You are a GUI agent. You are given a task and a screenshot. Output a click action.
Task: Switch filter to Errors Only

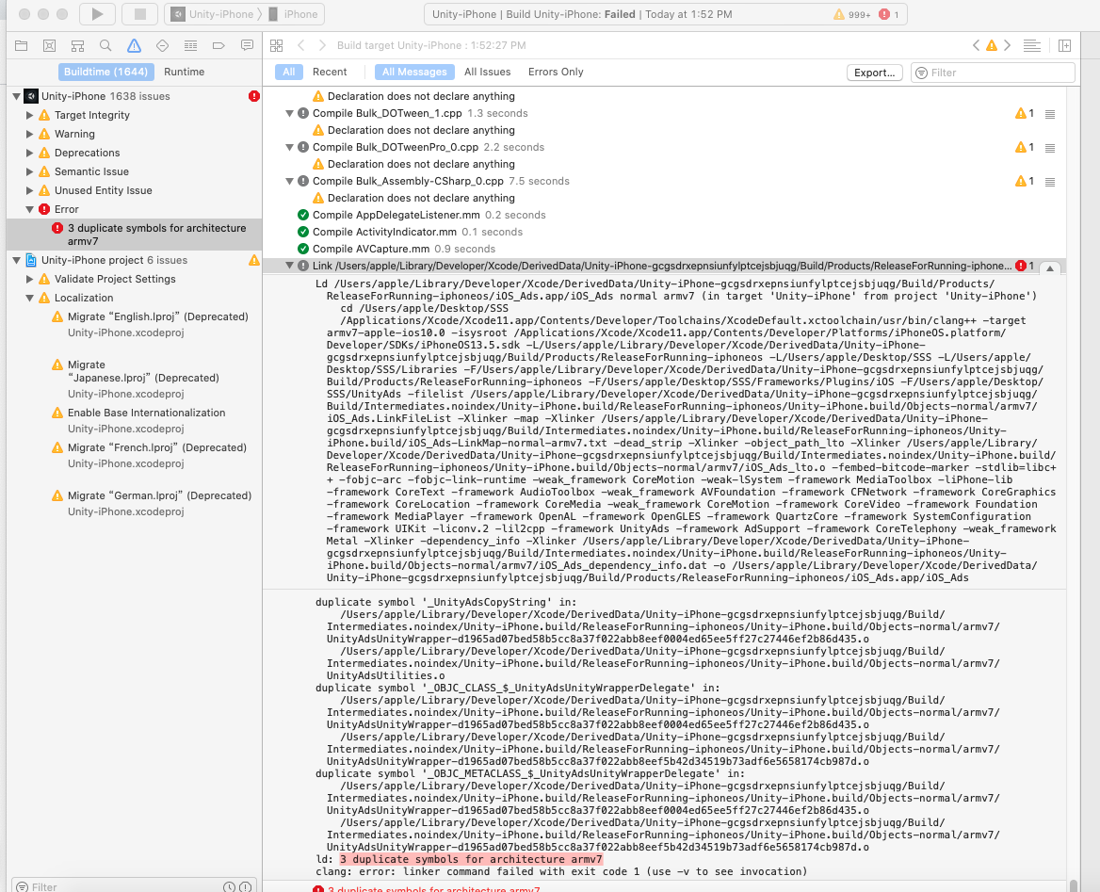(555, 72)
